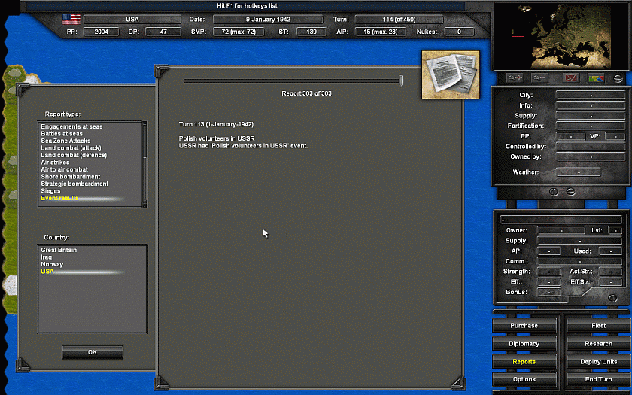Click the unit Owner field
This screenshot has width=632, height=395.
[561, 230]
